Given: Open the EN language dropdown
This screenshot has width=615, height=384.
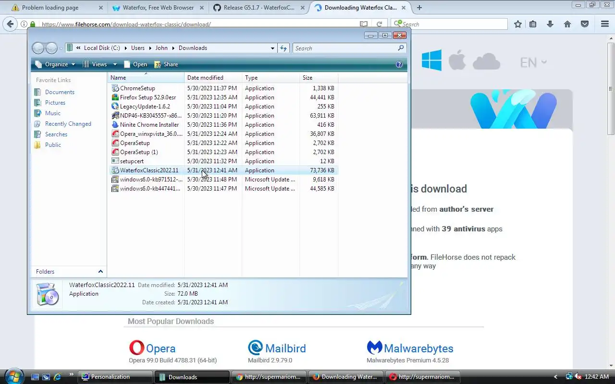Looking at the screenshot, I should [533, 62].
